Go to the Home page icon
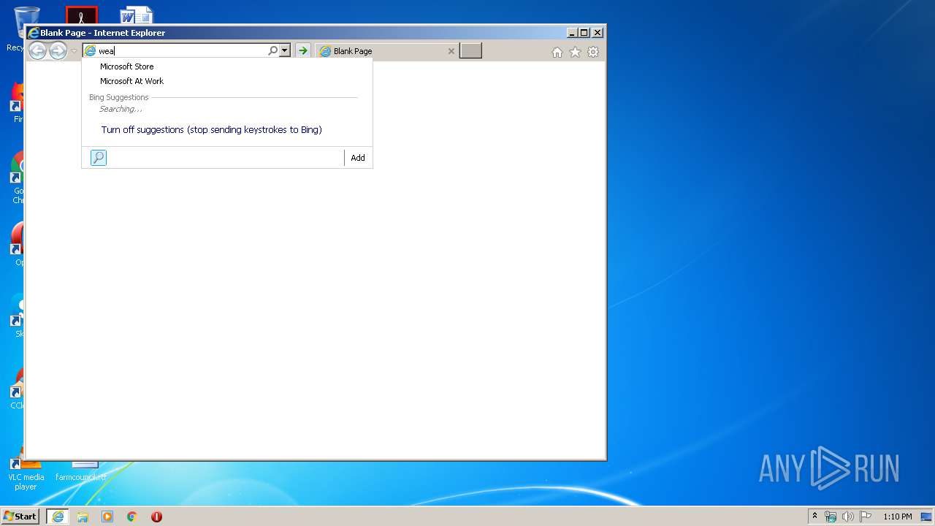935x526 pixels. point(557,52)
